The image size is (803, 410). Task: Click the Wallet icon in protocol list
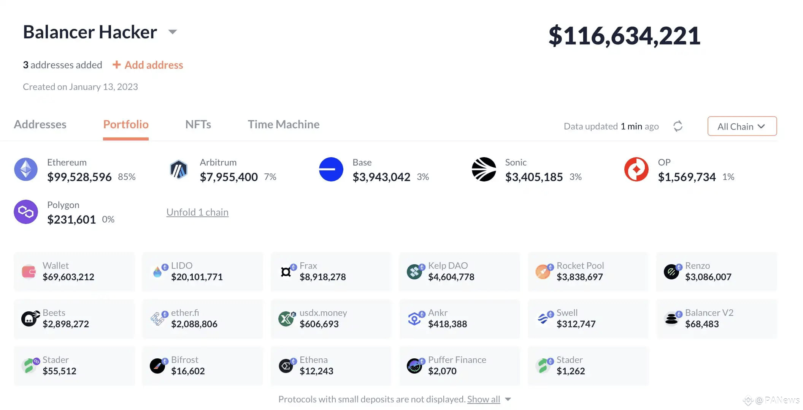(29, 271)
